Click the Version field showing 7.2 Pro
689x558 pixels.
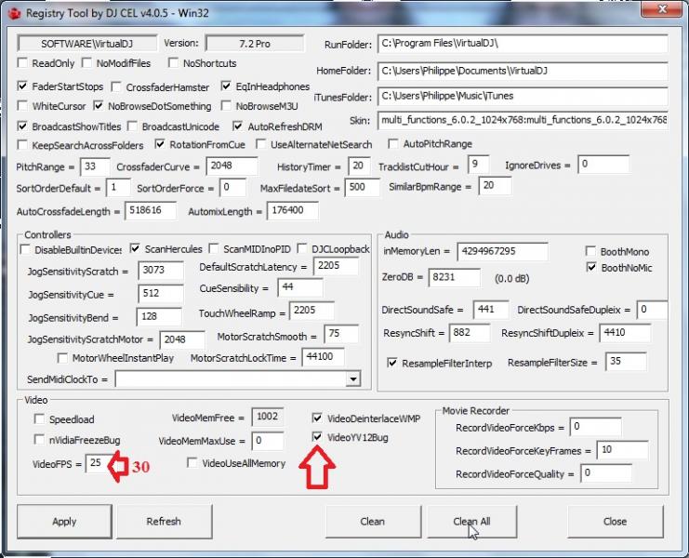(x=255, y=44)
